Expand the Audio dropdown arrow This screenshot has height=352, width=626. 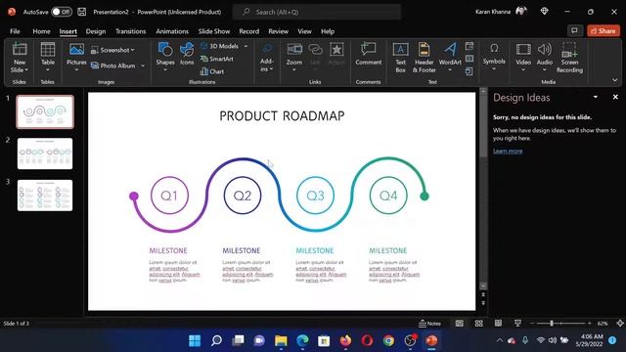tap(544, 70)
